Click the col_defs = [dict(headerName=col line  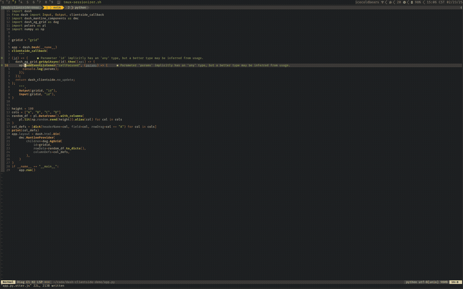pyautogui.click(x=84, y=127)
